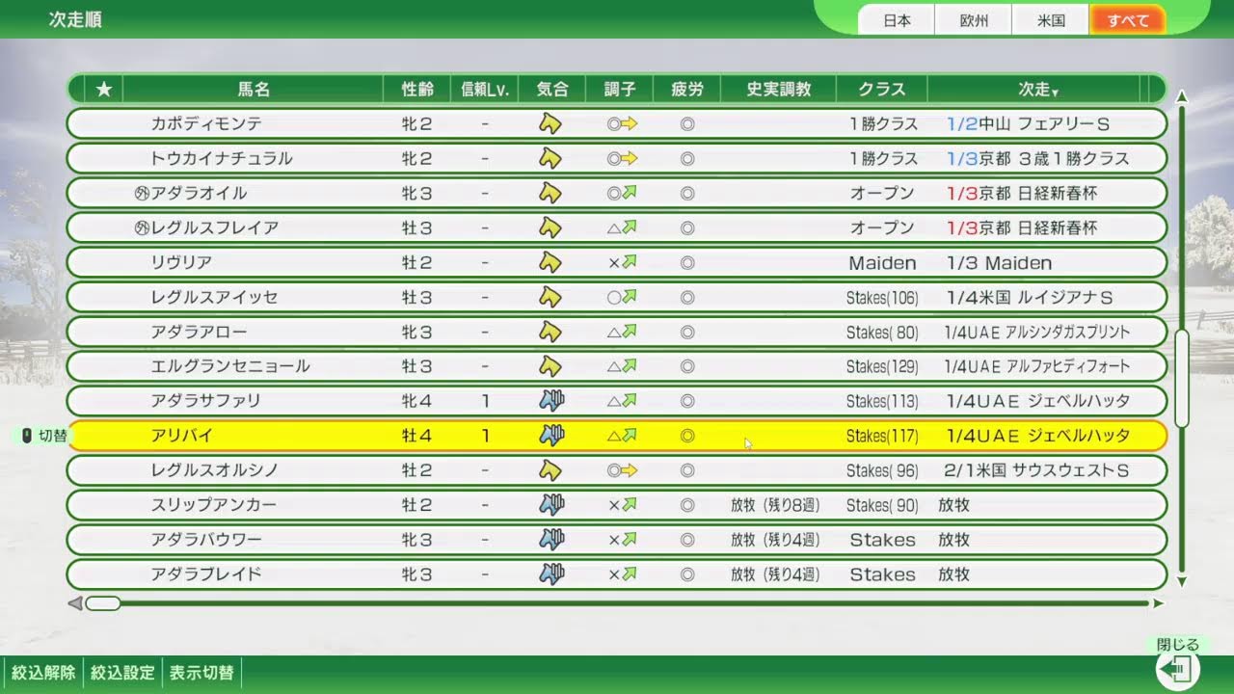Click the vertical scrollbar down arrow
Viewport: 1234px width, 694px height.
click(x=1183, y=581)
